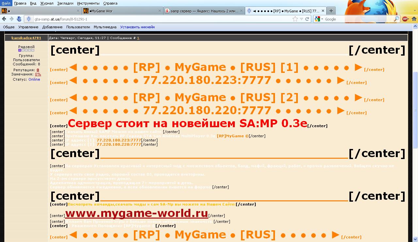The width and height of the screenshot is (418, 242).
Task: Open the Общее toolbar menu
Action: click(x=9, y=27)
